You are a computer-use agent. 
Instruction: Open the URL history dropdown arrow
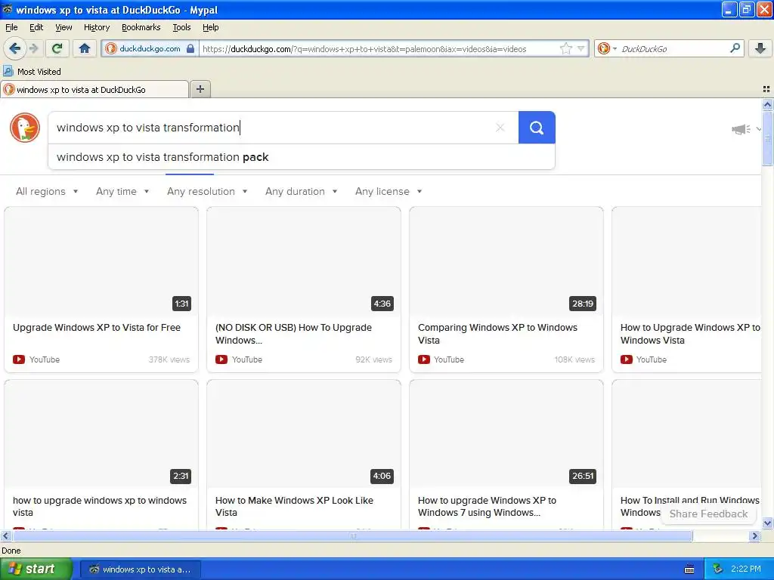581,48
